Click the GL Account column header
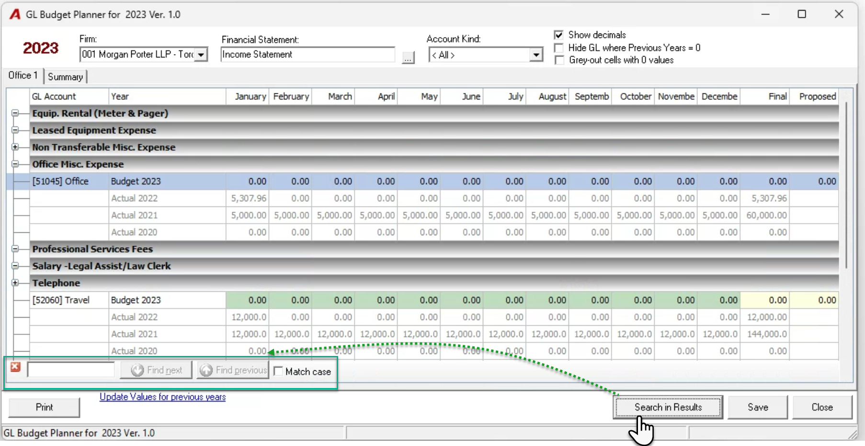This screenshot has width=865, height=446. click(69, 96)
